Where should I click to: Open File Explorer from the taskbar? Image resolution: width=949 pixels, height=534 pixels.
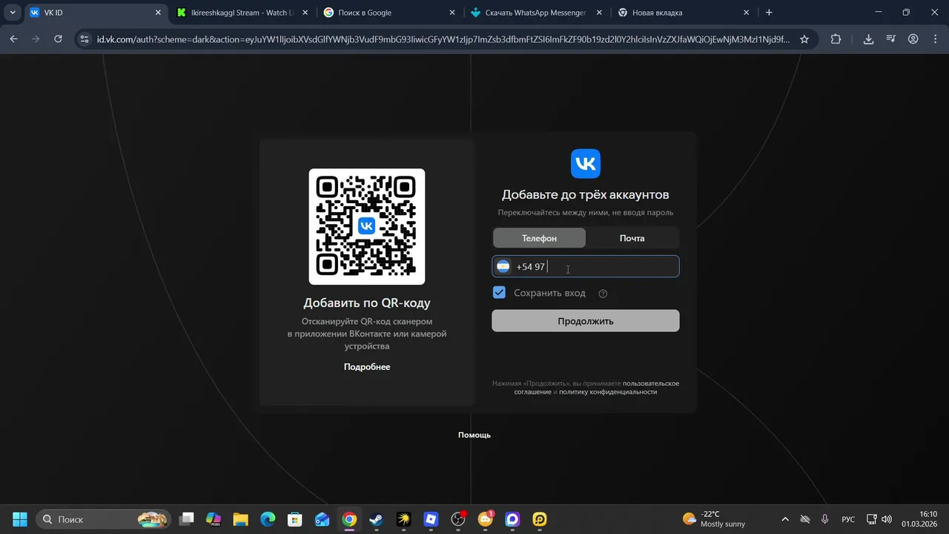click(x=240, y=519)
